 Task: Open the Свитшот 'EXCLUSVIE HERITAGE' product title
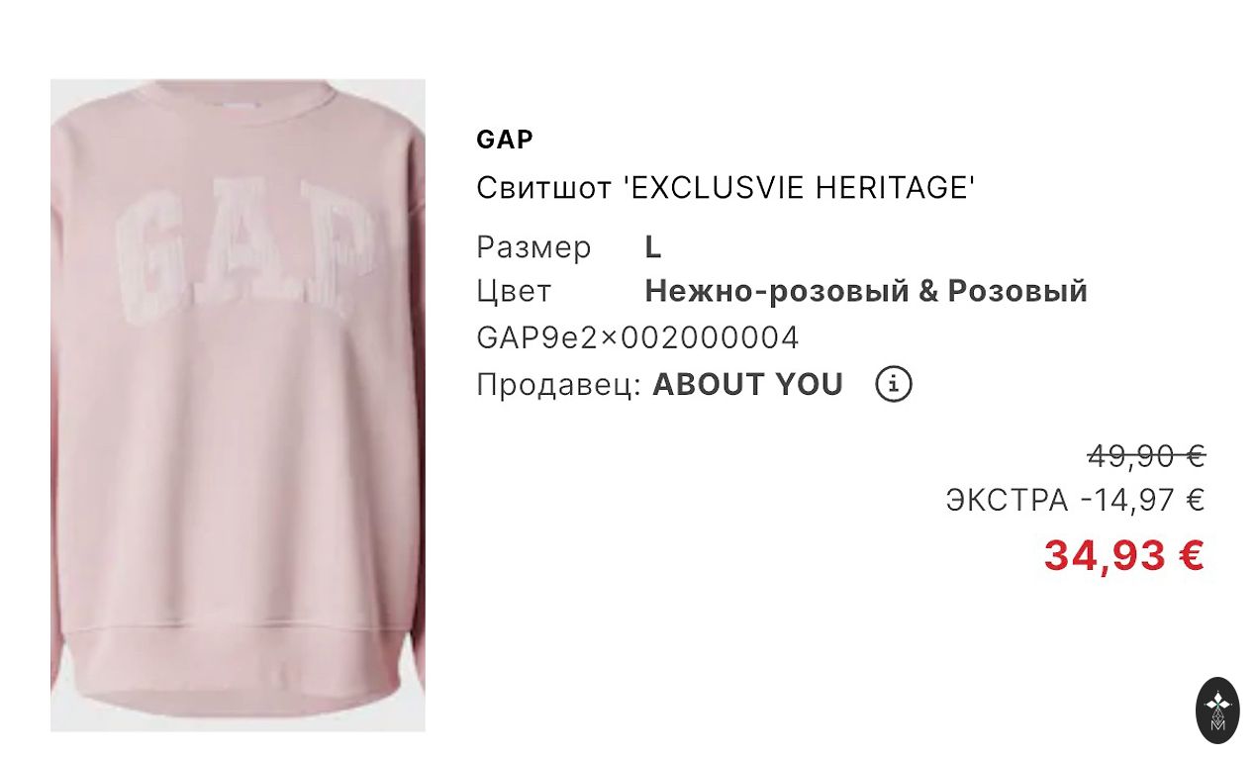coord(726,187)
